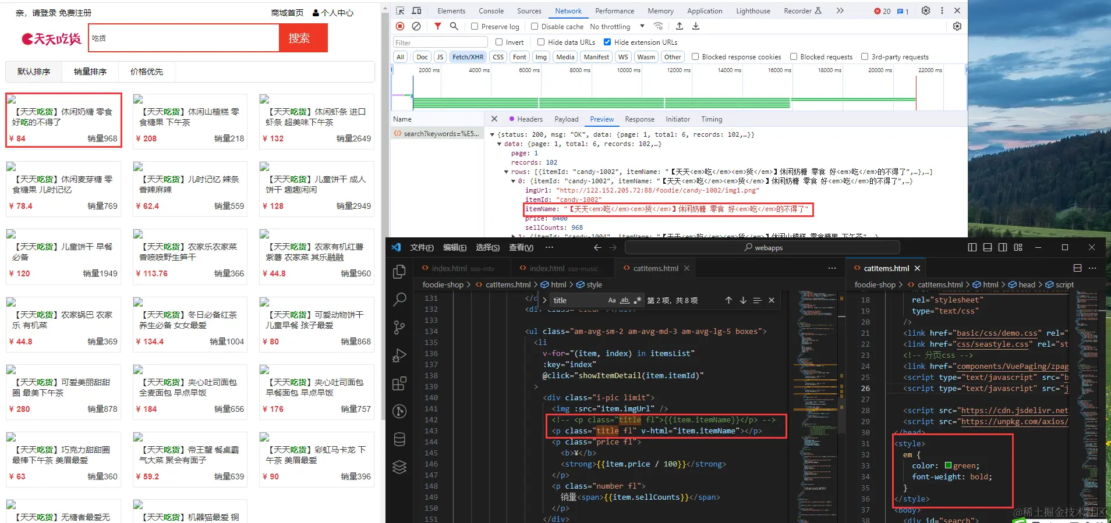1111x523 pixels.
Task: Open network search with the magnifier icon
Action: (x=454, y=26)
